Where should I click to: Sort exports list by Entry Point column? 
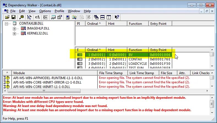(160, 50)
